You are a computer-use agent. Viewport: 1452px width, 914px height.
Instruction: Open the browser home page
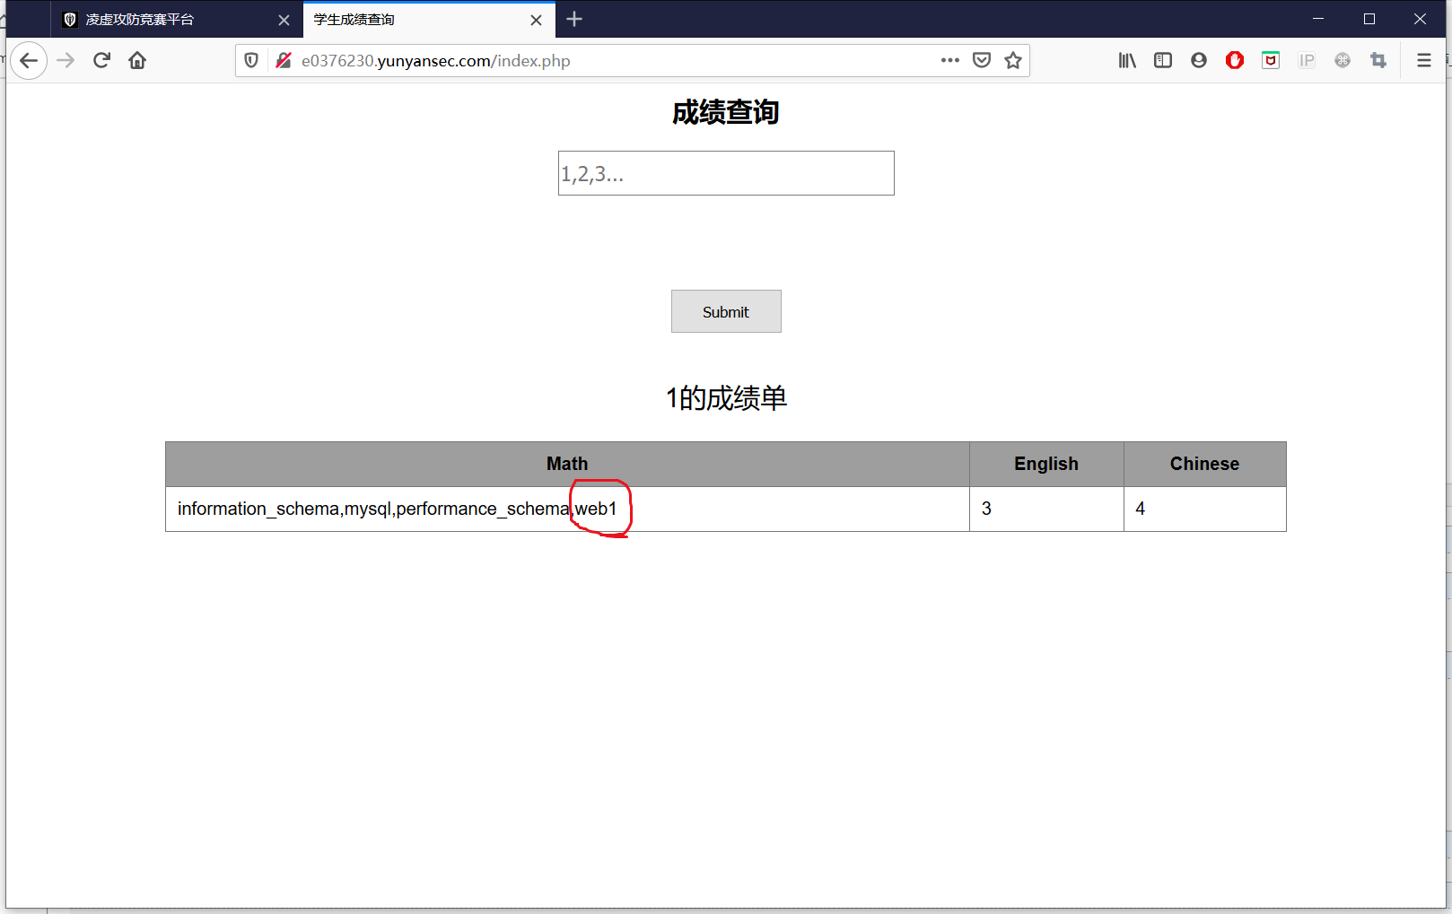coord(137,60)
